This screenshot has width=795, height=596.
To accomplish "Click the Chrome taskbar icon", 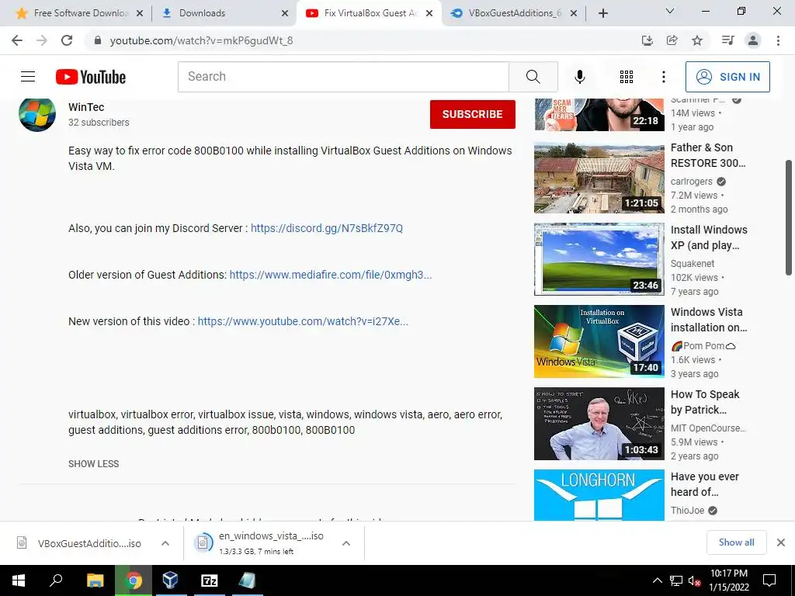I will click(x=134, y=580).
